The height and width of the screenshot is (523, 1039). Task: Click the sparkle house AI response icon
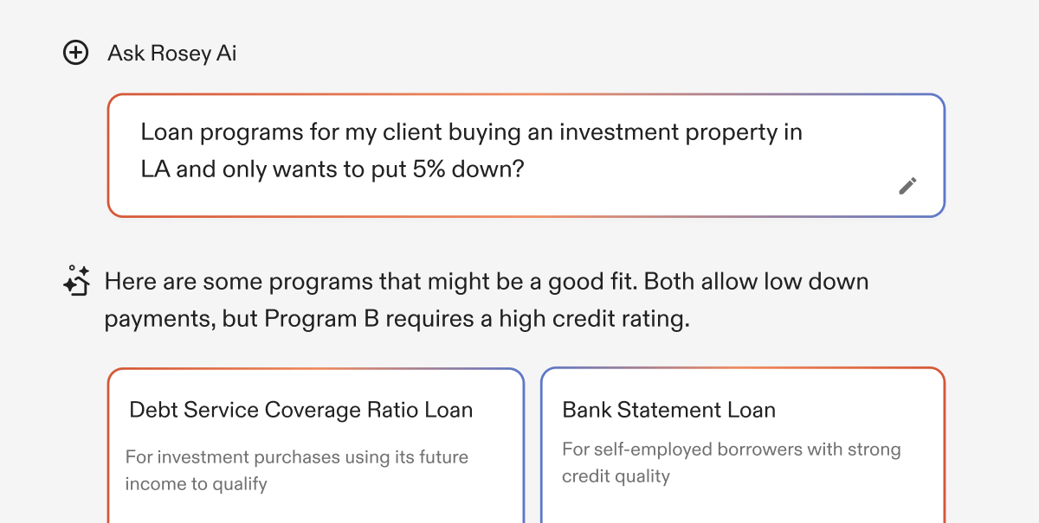coord(77,280)
